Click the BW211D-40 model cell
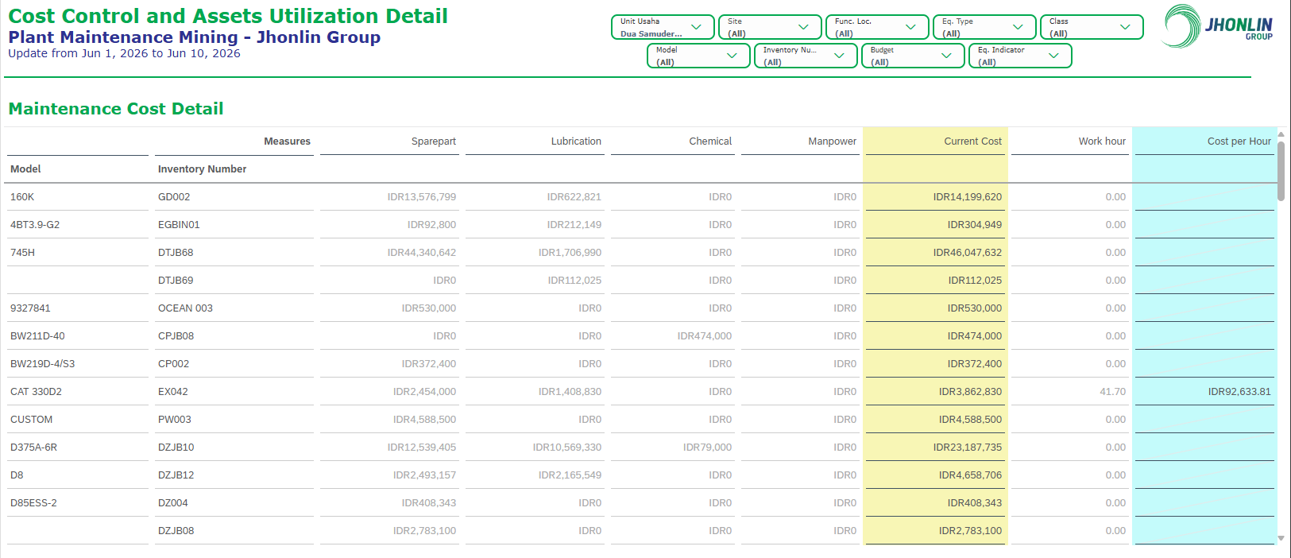Screen dimensions: 1291x558 (37, 336)
